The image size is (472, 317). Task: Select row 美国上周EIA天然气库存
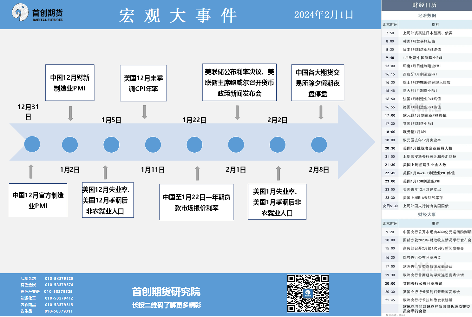[427, 198]
